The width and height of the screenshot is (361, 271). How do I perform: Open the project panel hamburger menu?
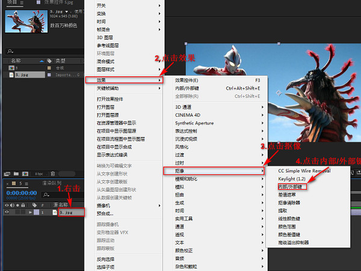click(x=22, y=2)
